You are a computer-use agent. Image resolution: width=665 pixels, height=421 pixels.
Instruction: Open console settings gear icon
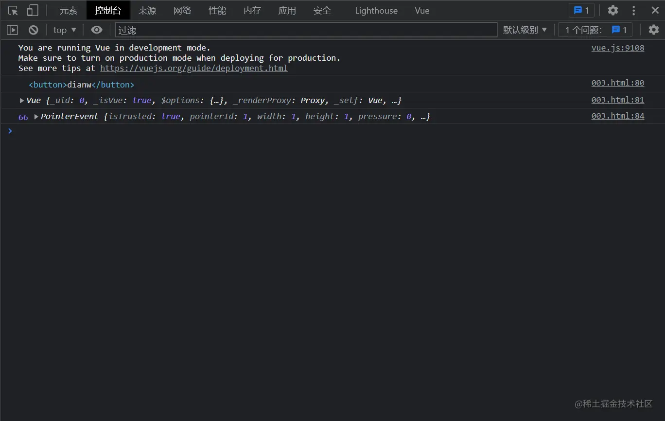click(x=654, y=30)
